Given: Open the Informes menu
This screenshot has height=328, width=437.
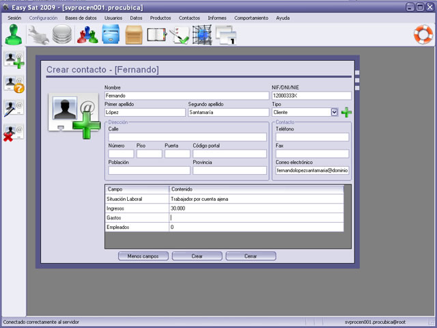Looking at the screenshot, I should click(217, 18).
